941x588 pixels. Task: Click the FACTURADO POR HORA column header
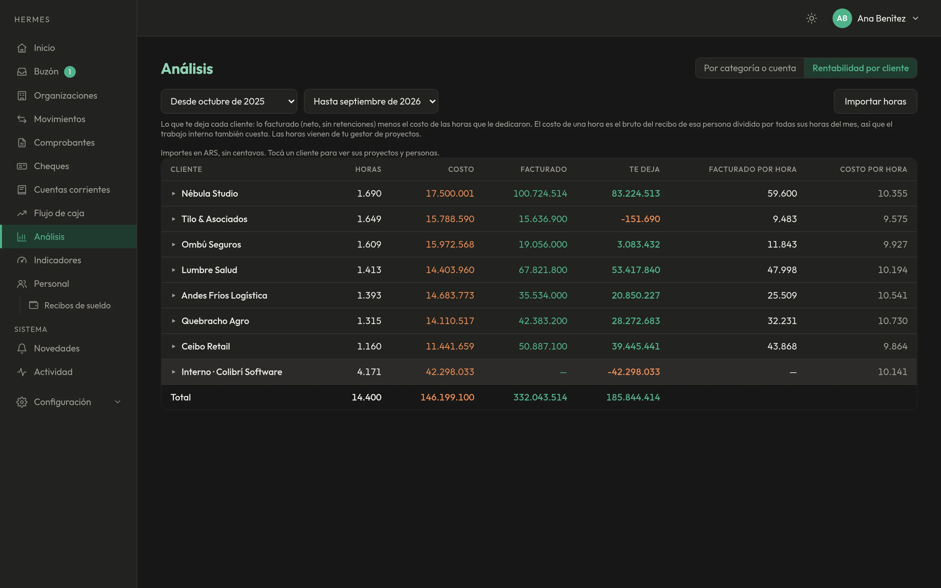(x=752, y=169)
